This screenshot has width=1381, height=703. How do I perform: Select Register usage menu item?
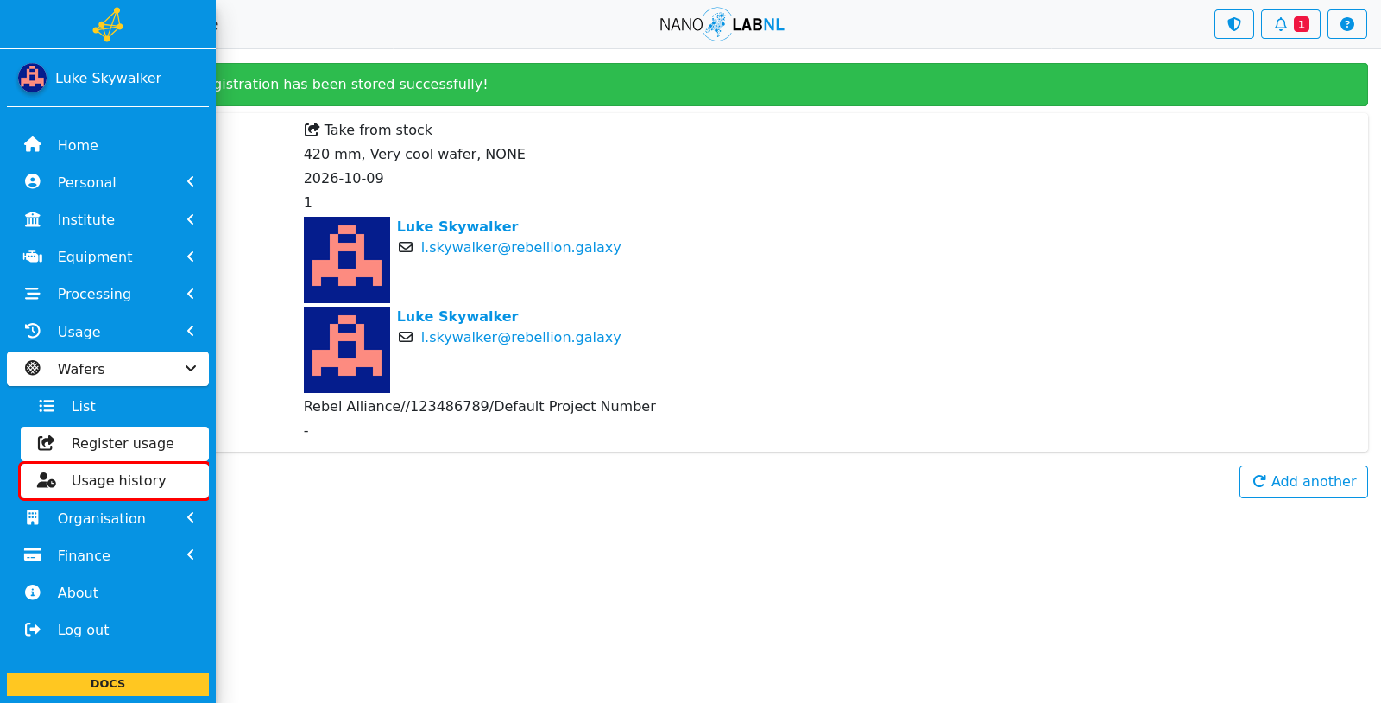point(115,443)
